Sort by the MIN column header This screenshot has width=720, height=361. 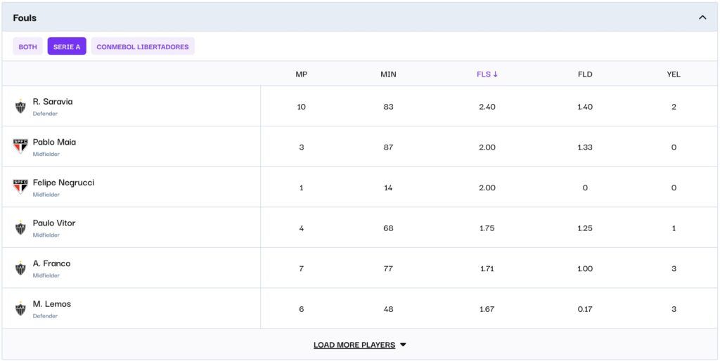coord(388,74)
